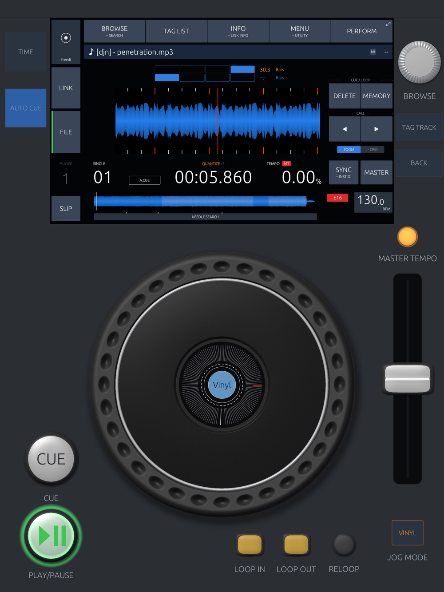444x592 pixels.
Task: Click the NEEDLE SEARCH strip
Action: click(205, 217)
